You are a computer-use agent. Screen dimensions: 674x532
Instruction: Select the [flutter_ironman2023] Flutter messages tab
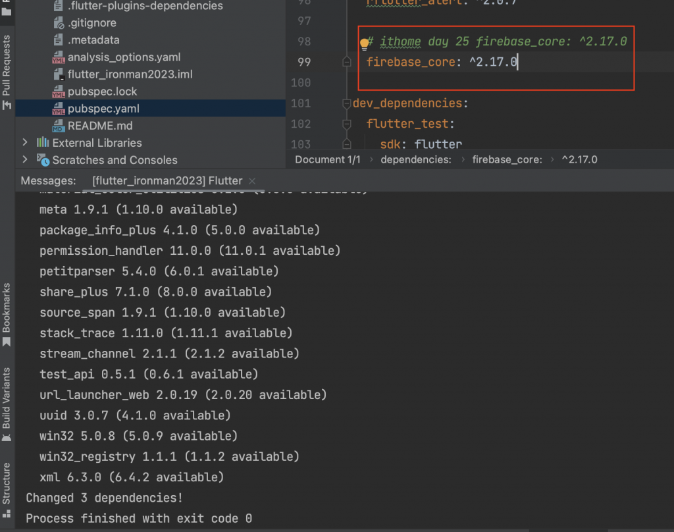[167, 180]
